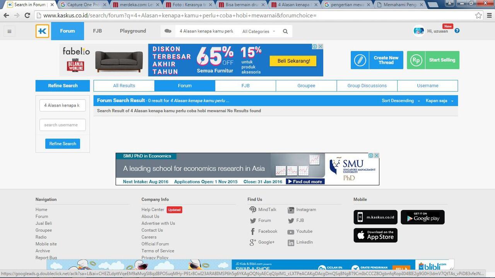The height and width of the screenshot is (278, 495).
Task: Open MindTalk social icon
Action: [x=253, y=210]
